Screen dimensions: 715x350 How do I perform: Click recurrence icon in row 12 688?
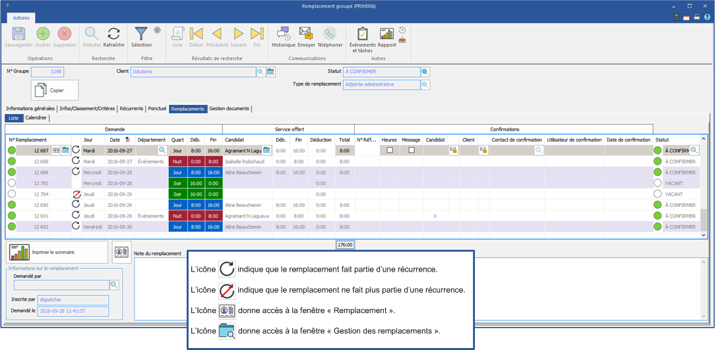click(76, 161)
